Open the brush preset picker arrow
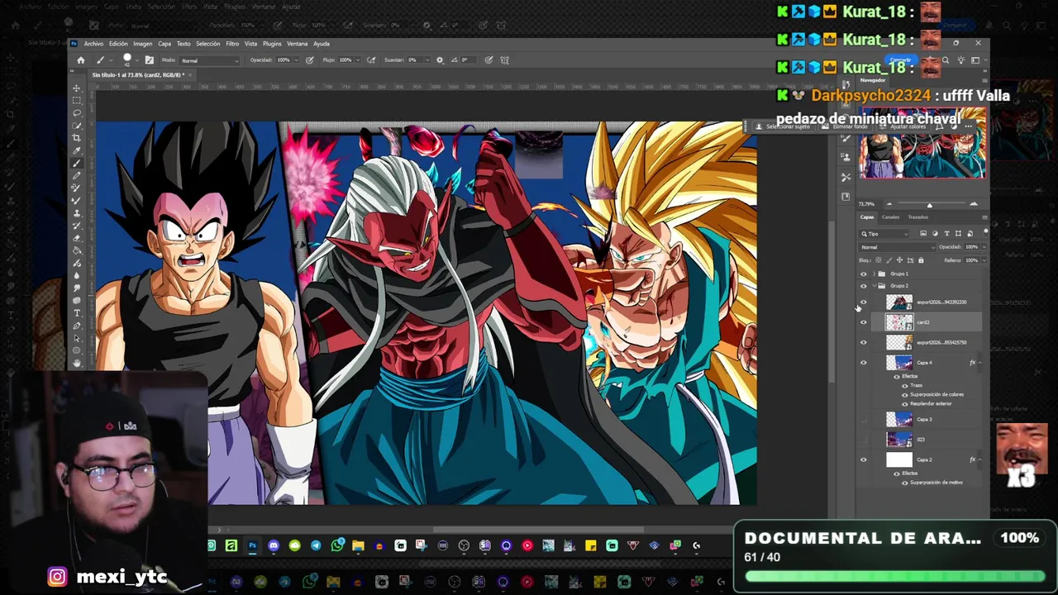Screen dimensions: 1058x595 [138, 60]
